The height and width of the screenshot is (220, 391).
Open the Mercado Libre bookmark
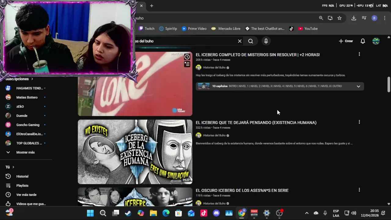click(226, 28)
